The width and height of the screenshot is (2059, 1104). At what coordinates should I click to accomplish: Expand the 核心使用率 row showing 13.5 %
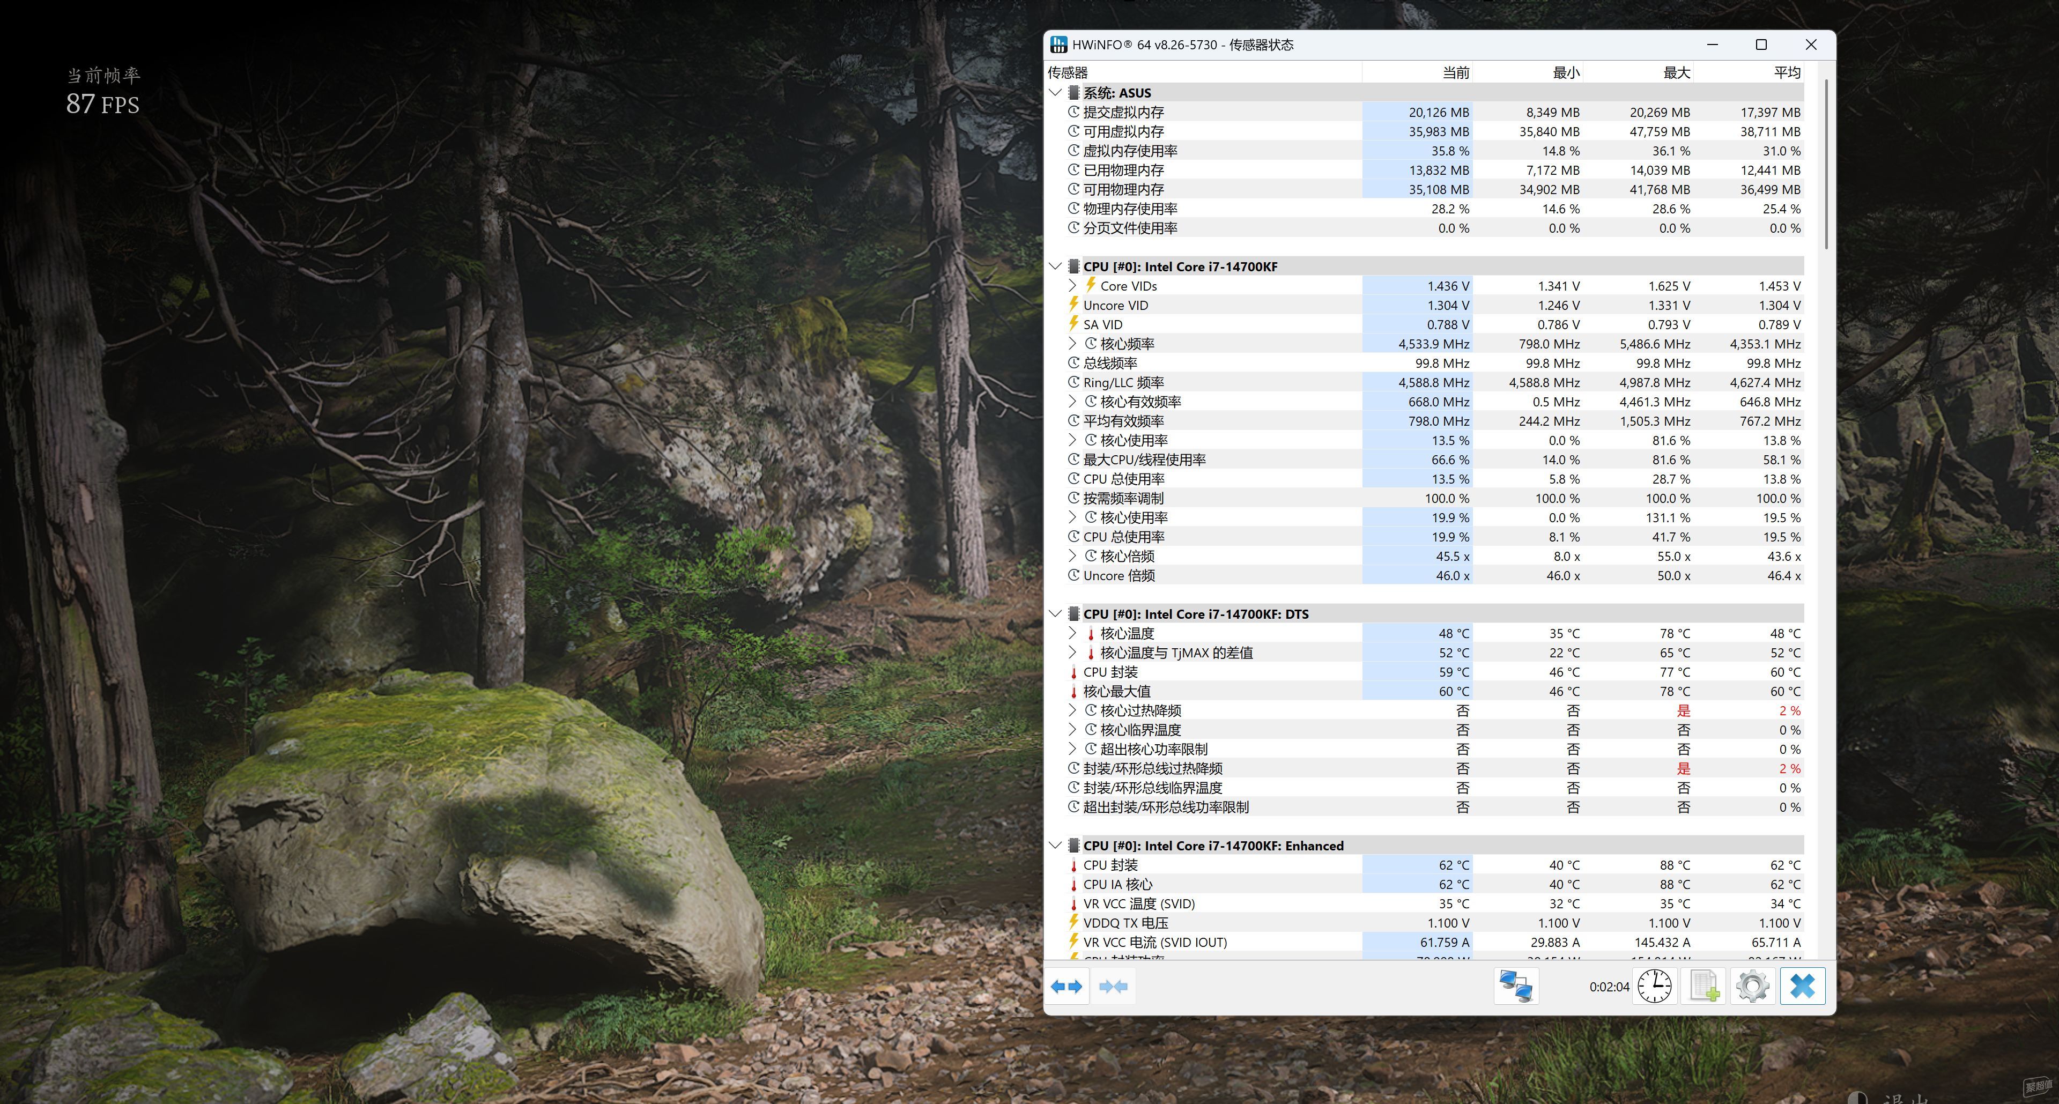pos(1072,441)
